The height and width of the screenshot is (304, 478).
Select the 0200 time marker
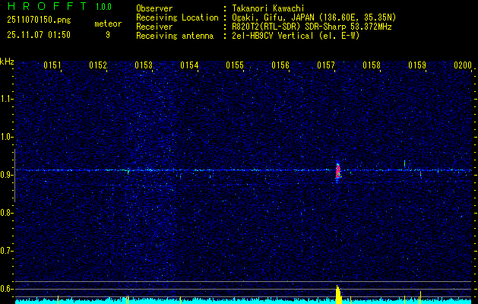click(462, 65)
